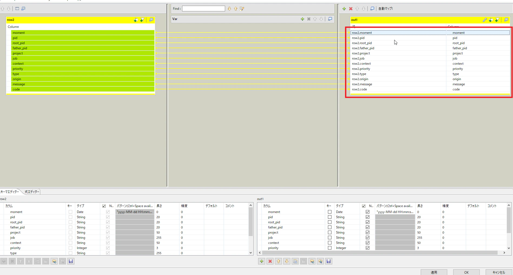This screenshot has height=275, width=513.
Task: Jump to previous Find match with up arrow
Action: point(236,9)
